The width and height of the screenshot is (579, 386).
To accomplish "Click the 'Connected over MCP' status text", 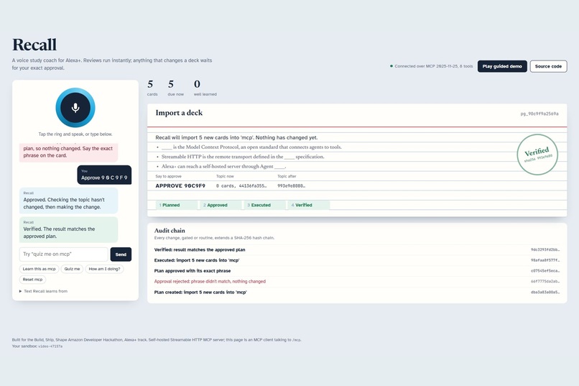I will (x=433, y=66).
